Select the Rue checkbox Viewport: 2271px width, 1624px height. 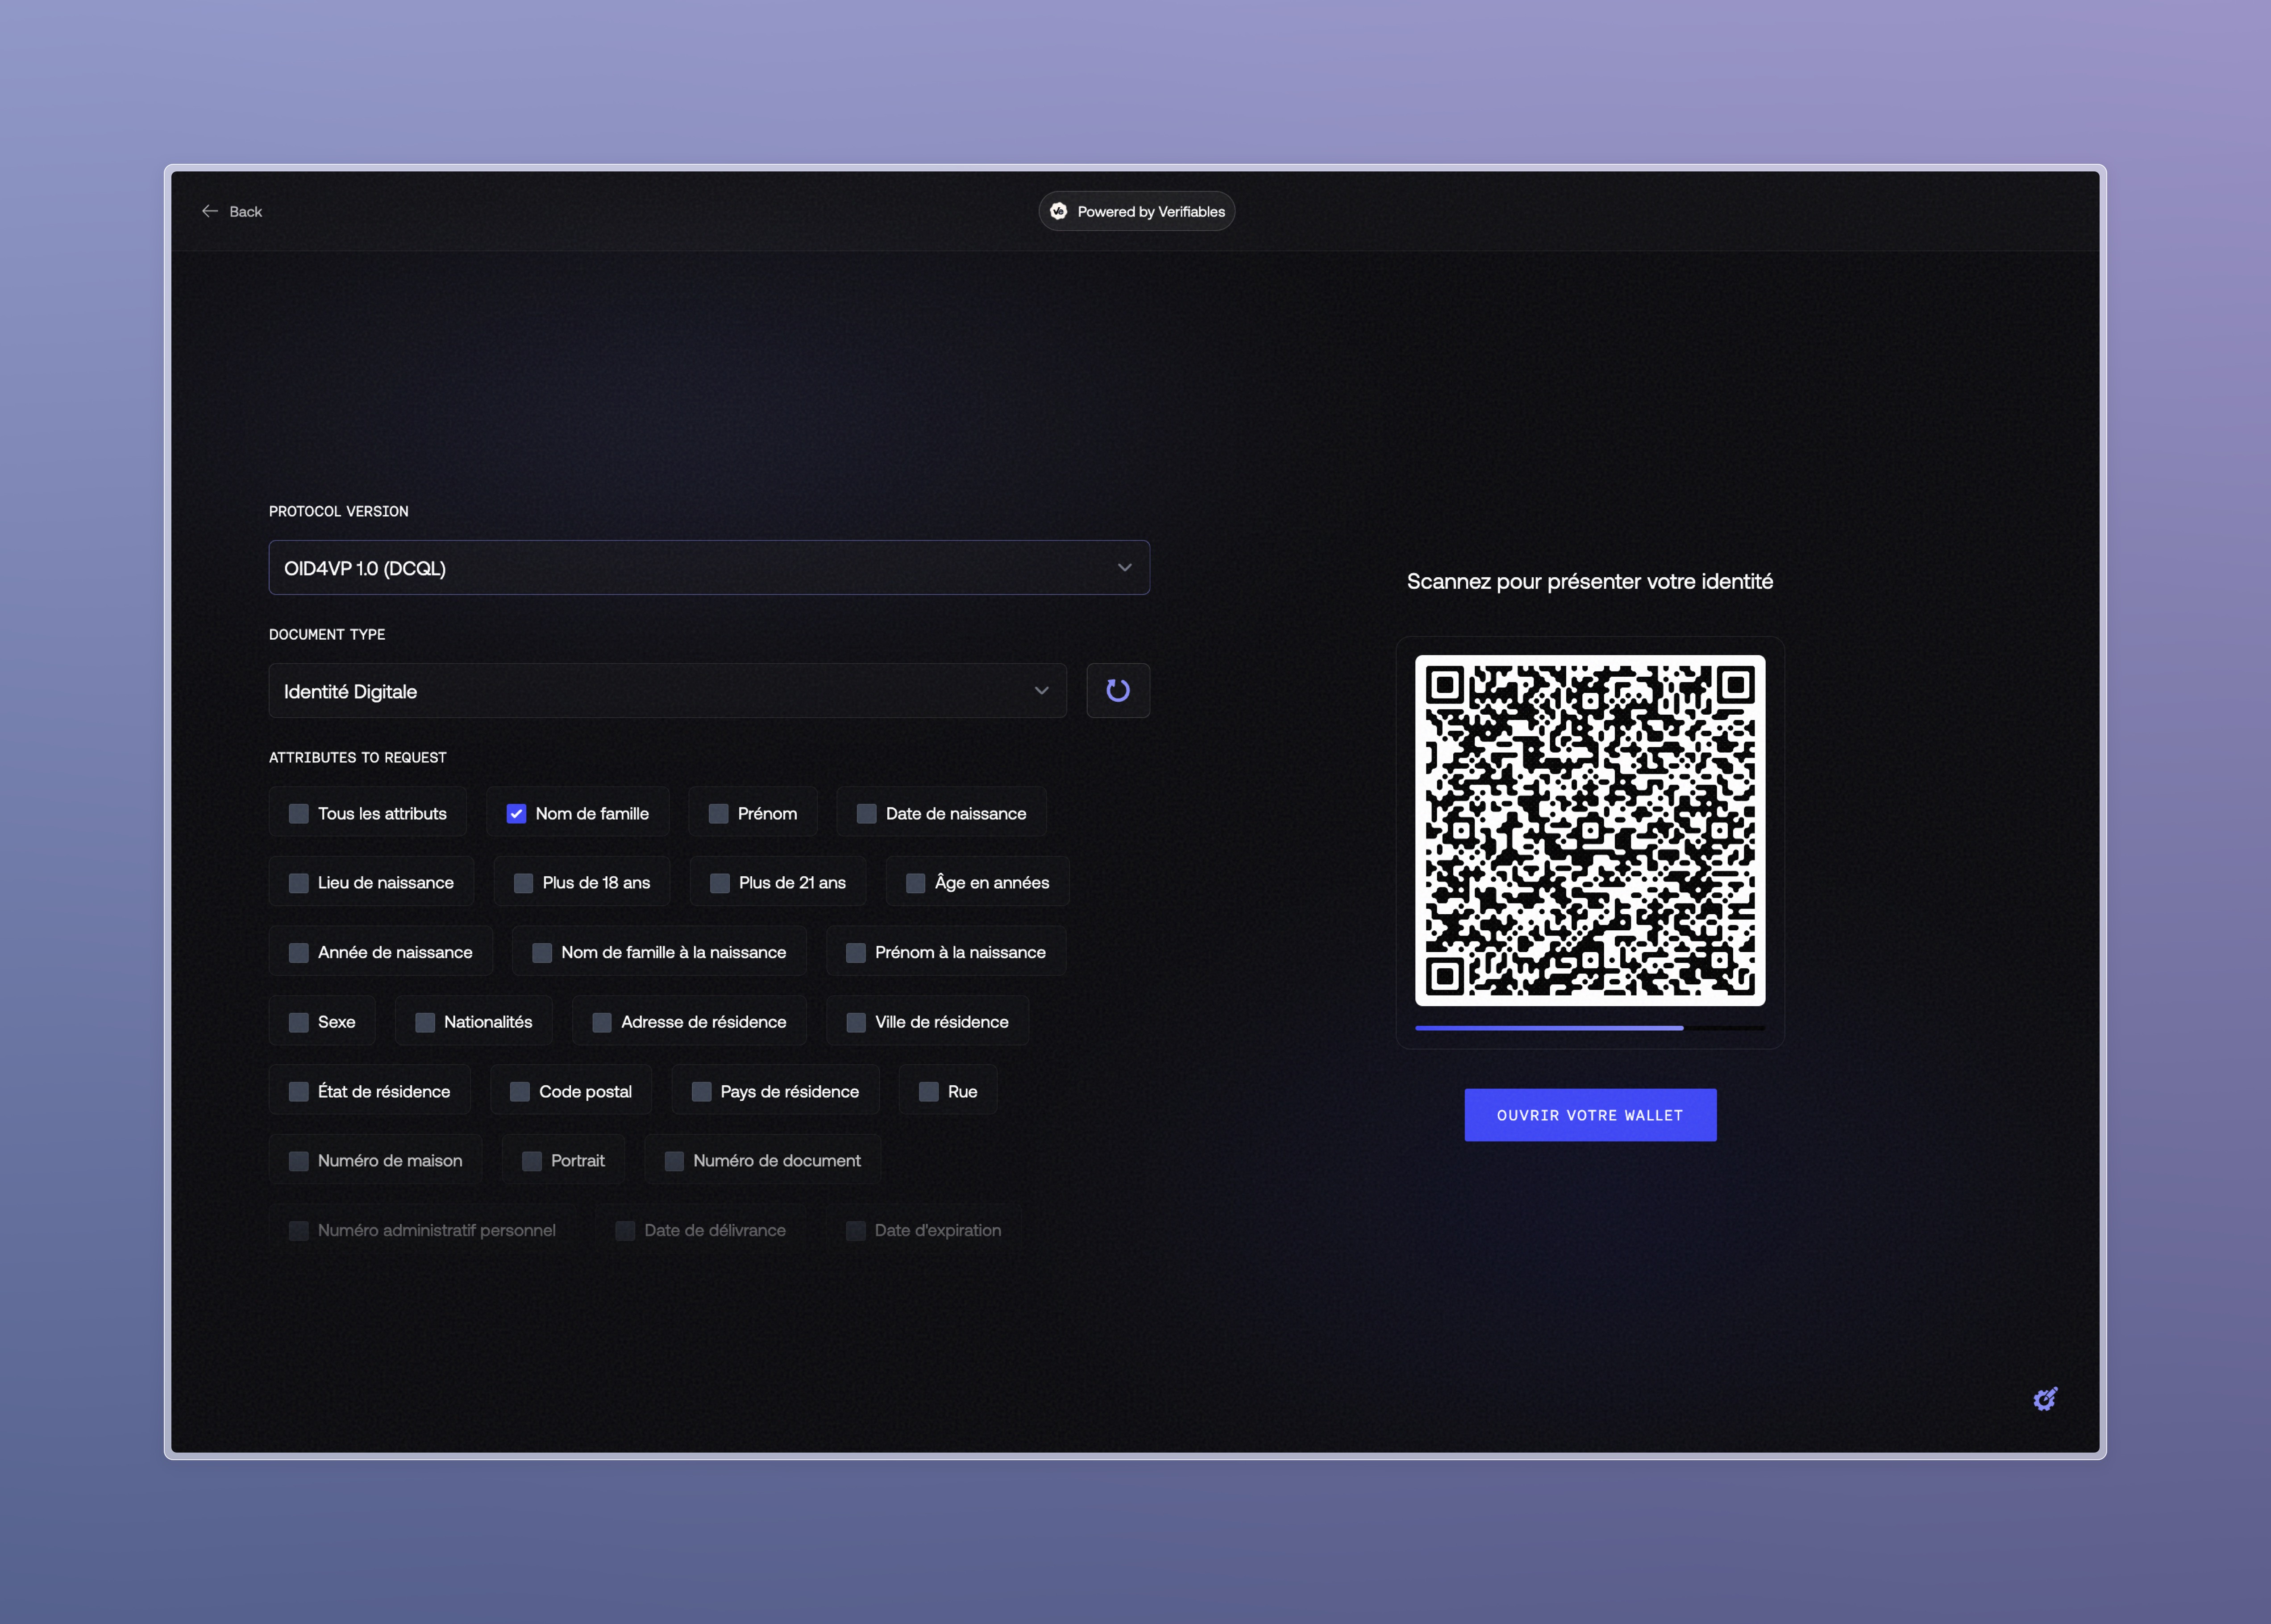929,1091
